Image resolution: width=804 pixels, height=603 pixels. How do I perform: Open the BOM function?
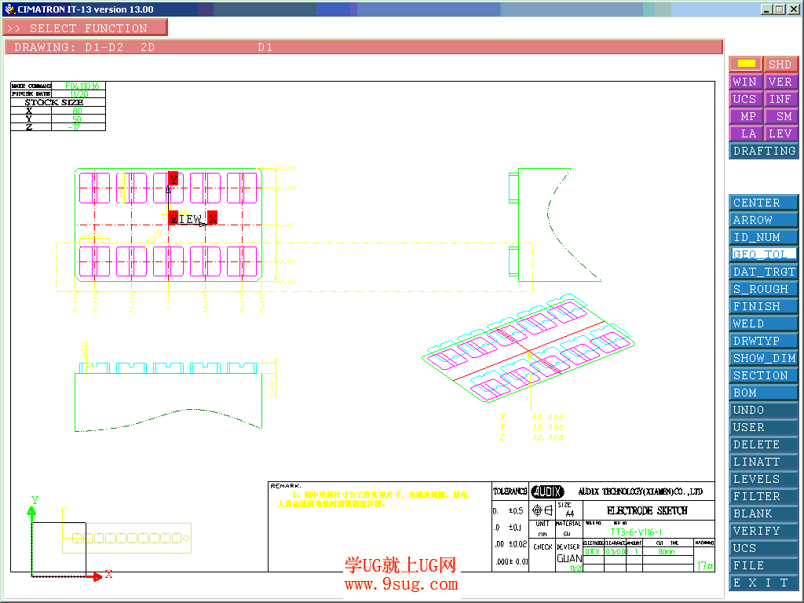pyautogui.click(x=764, y=393)
